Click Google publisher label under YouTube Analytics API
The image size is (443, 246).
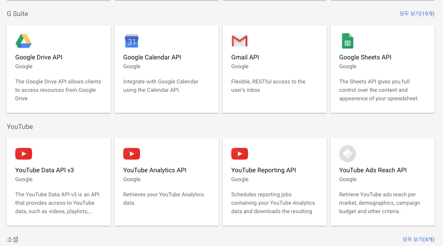pyautogui.click(x=132, y=179)
